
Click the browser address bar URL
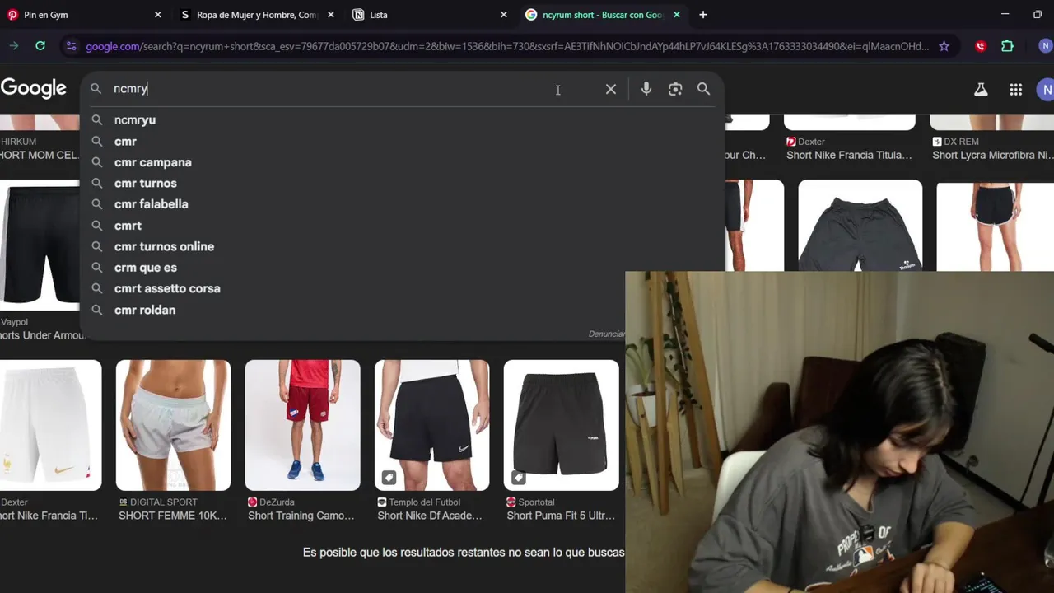506,46
